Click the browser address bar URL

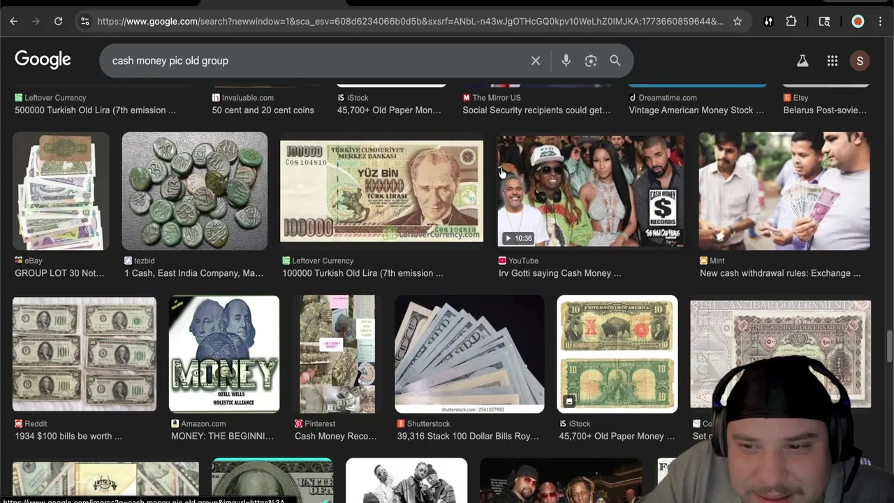pyautogui.click(x=411, y=22)
